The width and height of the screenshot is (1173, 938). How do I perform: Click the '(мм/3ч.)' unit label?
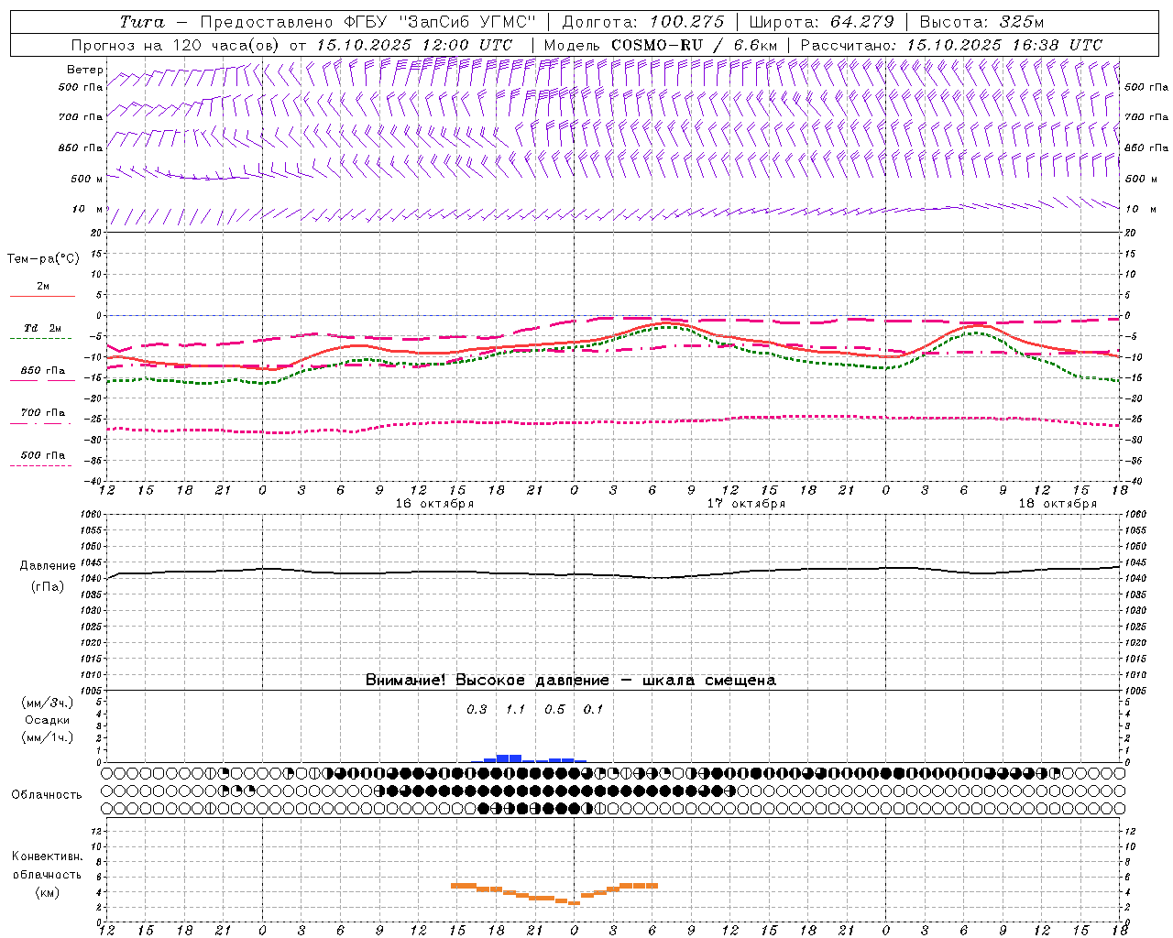coord(47,703)
